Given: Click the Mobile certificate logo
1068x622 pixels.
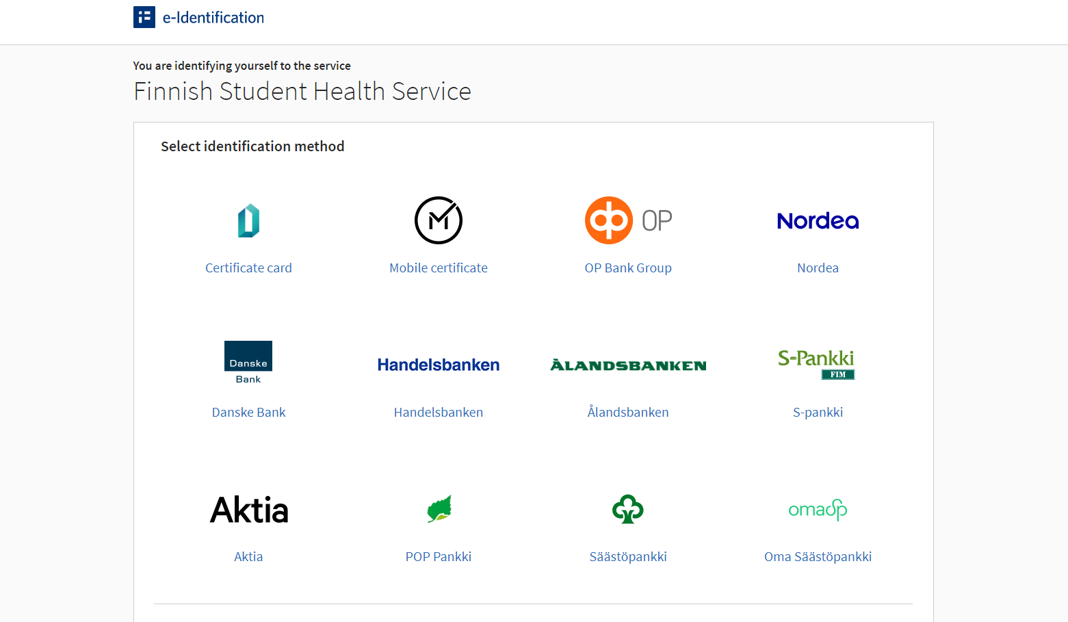Looking at the screenshot, I should (x=438, y=220).
